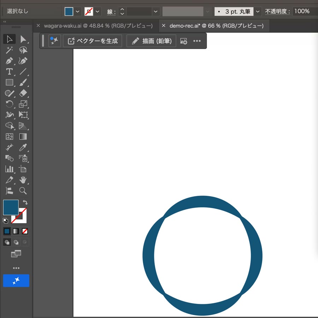Activate the Rotate tool

click(x=9, y=104)
